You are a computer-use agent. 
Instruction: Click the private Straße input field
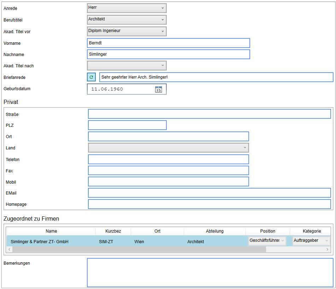[210, 114]
